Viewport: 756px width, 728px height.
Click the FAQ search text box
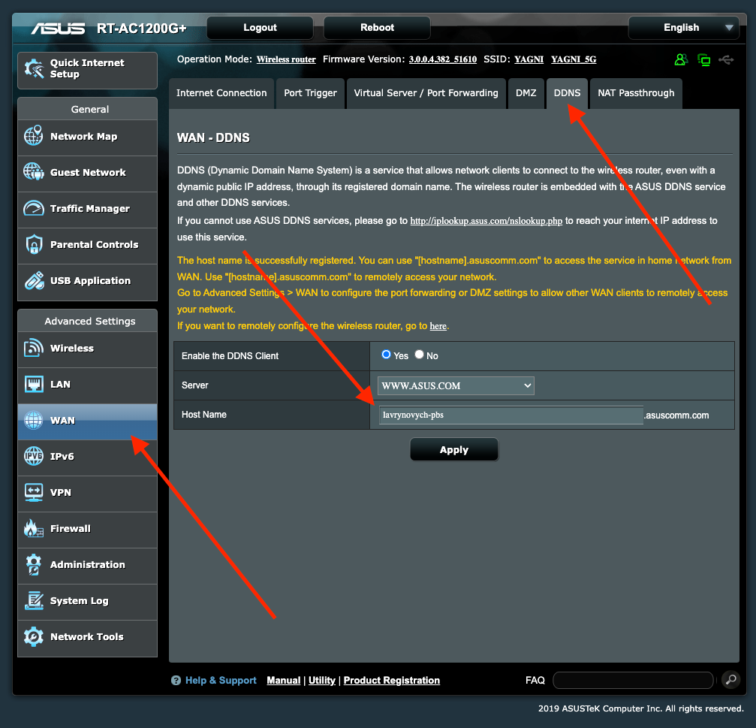pyautogui.click(x=633, y=680)
